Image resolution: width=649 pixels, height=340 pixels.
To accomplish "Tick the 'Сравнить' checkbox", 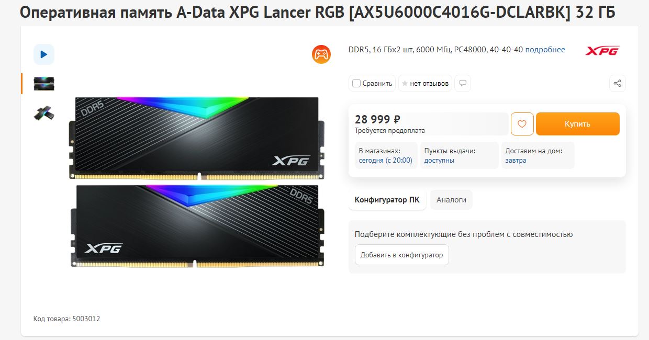I will 356,83.
